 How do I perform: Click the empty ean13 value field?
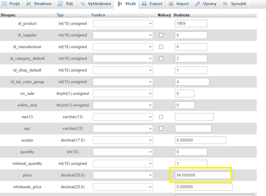pos(194,117)
